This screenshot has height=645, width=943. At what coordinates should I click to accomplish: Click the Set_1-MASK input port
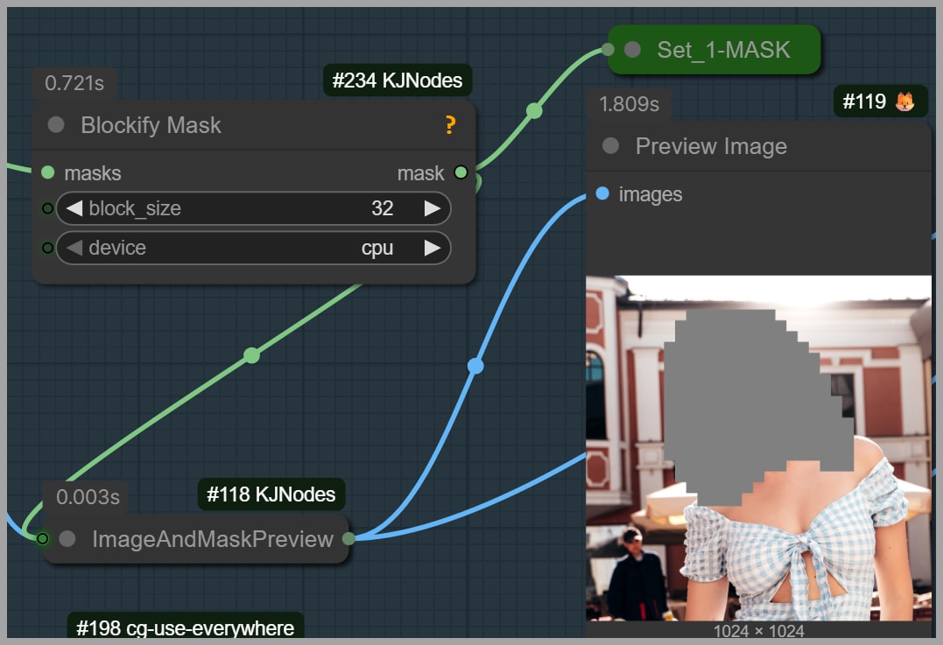pyautogui.click(x=609, y=50)
